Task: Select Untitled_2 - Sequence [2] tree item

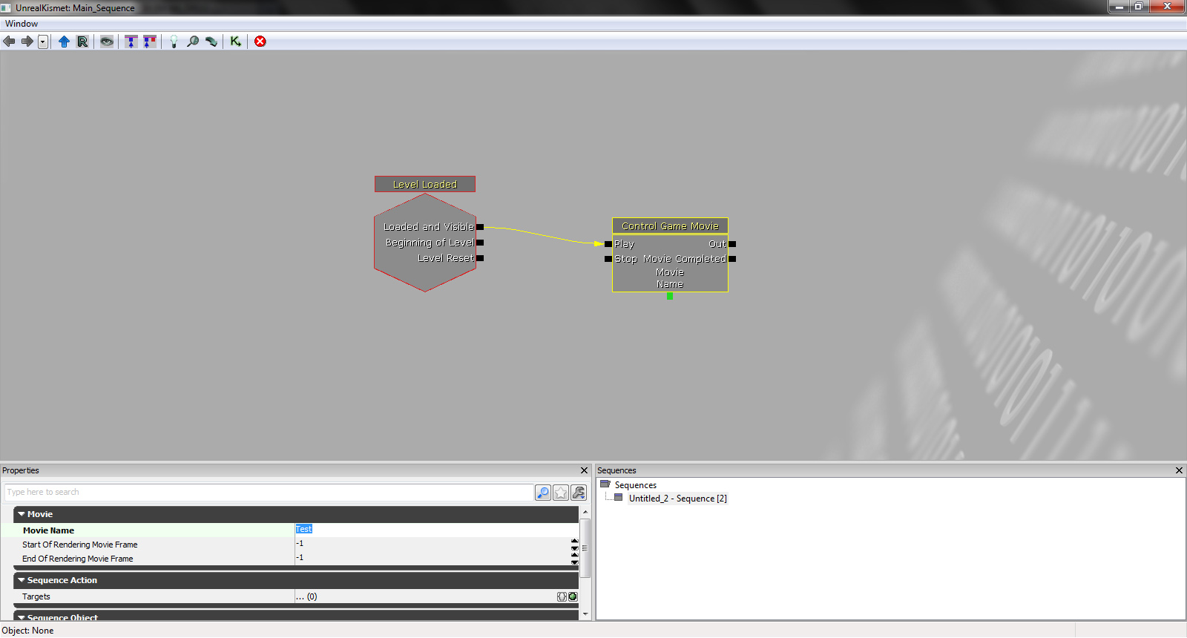Action: pyautogui.click(x=677, y=499)
